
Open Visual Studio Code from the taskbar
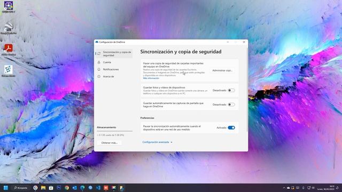(98, 188)
